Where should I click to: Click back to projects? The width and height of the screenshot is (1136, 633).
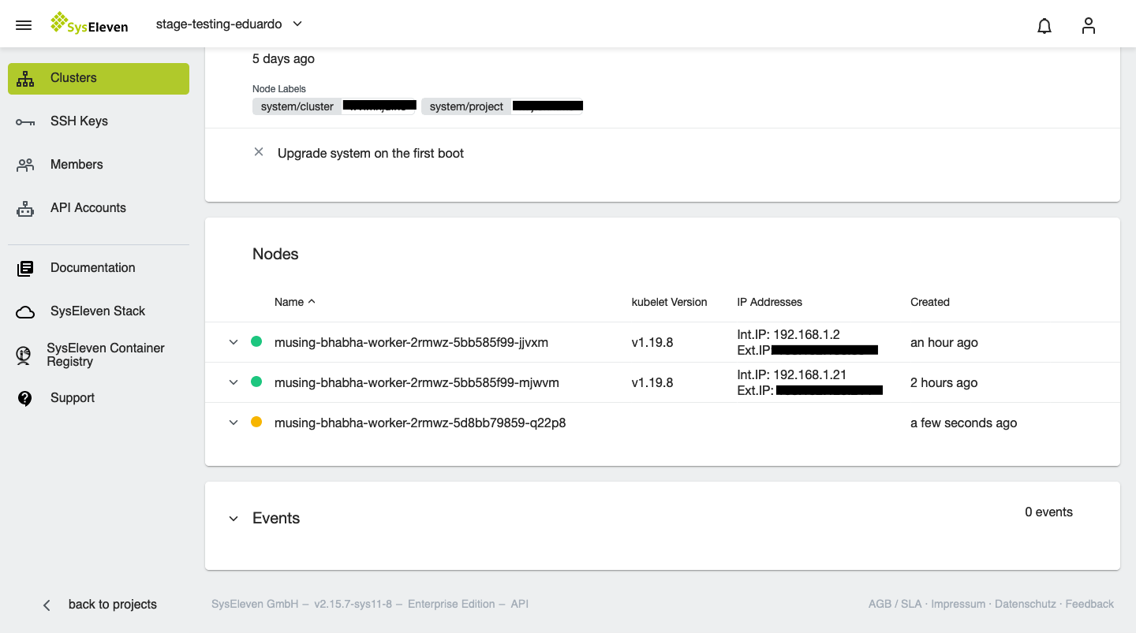coord(113,605)
